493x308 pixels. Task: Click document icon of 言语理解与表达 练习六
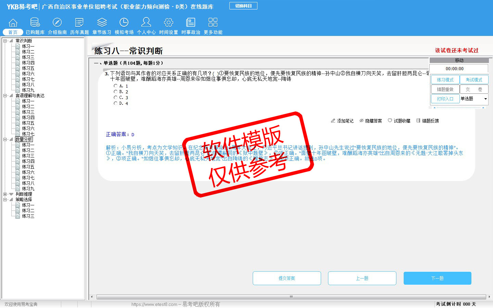(18, 128)
